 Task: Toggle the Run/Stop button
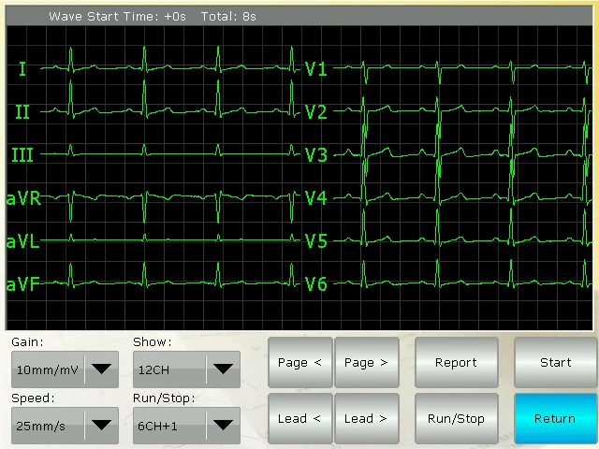pyautogui.click(x=456, y=418)
